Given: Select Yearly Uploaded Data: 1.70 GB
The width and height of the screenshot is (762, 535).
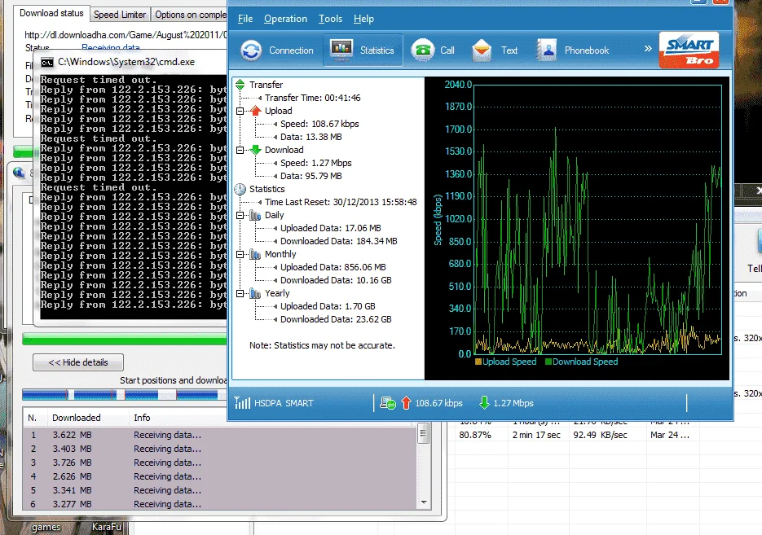Looking at the screenshot, I should (x=328, y=306).
